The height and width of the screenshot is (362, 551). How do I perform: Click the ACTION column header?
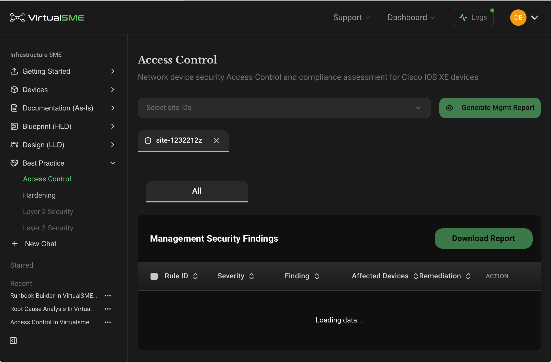pos(497,276)
